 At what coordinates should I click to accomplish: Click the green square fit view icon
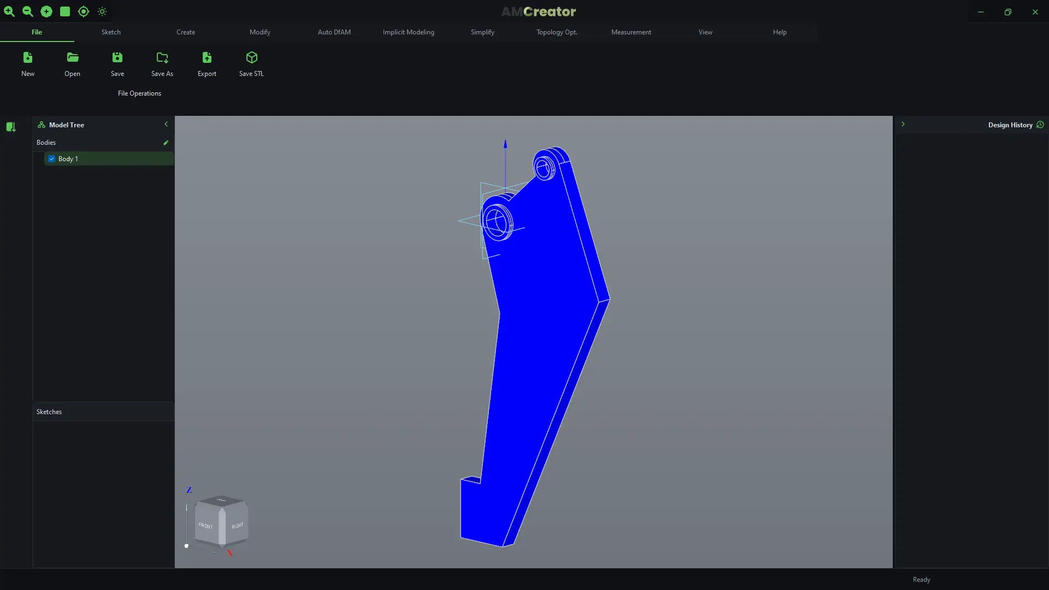65,11
